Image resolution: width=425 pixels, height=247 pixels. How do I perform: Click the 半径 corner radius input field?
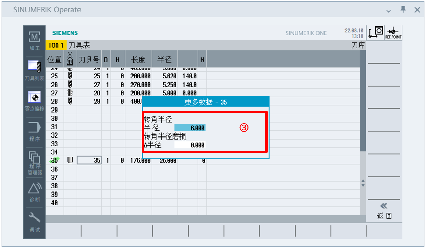190,128
